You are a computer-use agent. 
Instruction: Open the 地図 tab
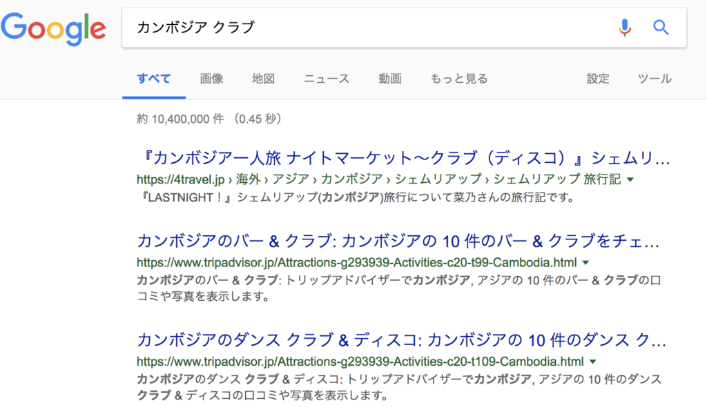point(263,79)
